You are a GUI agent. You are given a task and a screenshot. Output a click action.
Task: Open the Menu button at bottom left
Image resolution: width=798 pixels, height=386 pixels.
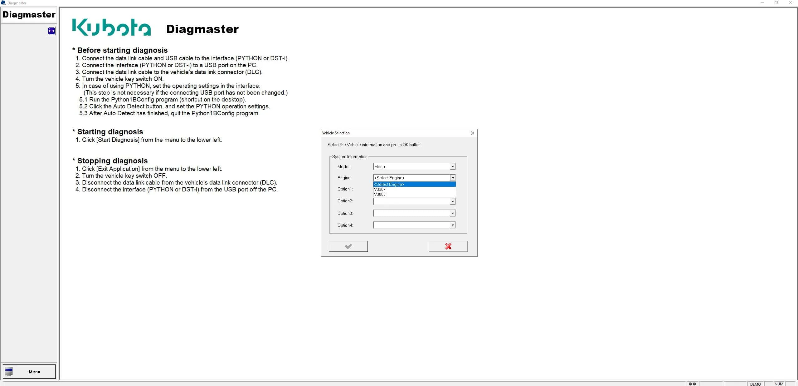(29, 371)
